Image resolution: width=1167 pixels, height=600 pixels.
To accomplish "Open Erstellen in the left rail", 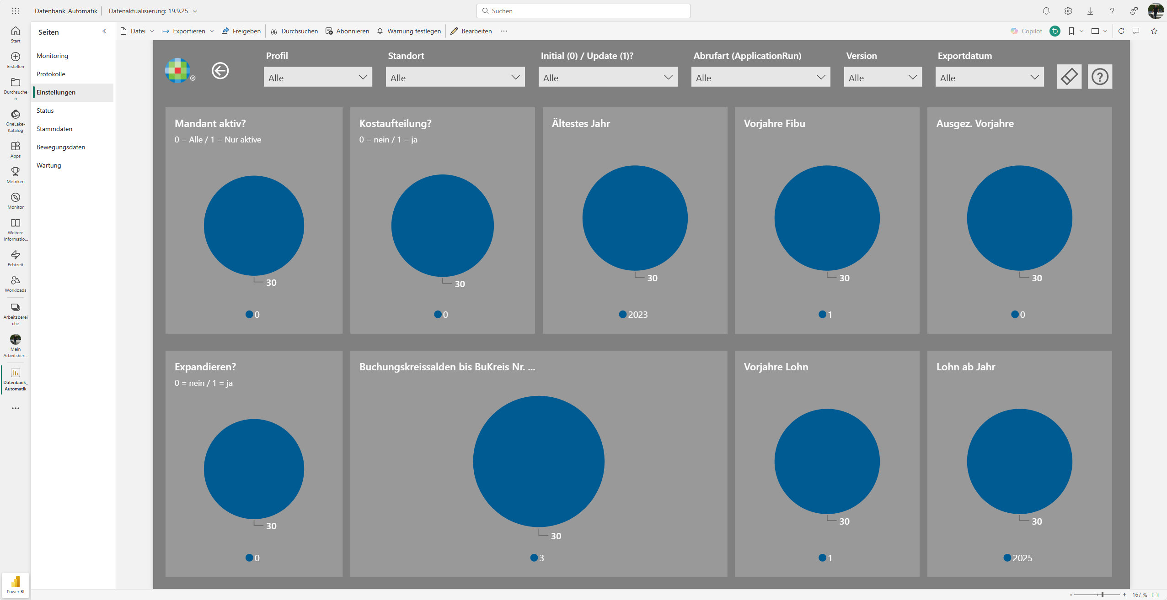I will click(x=16, y=60).
